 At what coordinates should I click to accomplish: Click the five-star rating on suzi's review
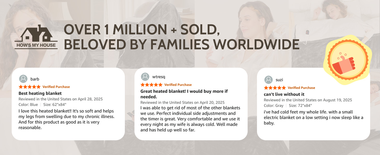275,88
